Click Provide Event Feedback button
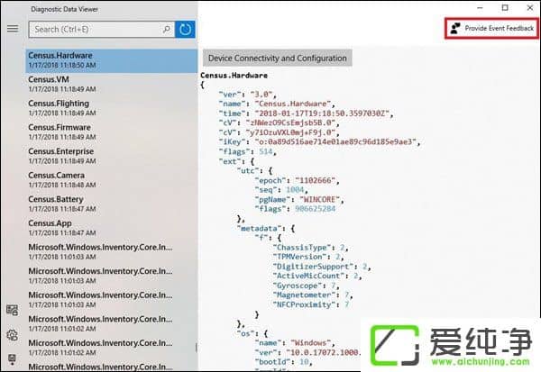 click(x=492, y=28)
